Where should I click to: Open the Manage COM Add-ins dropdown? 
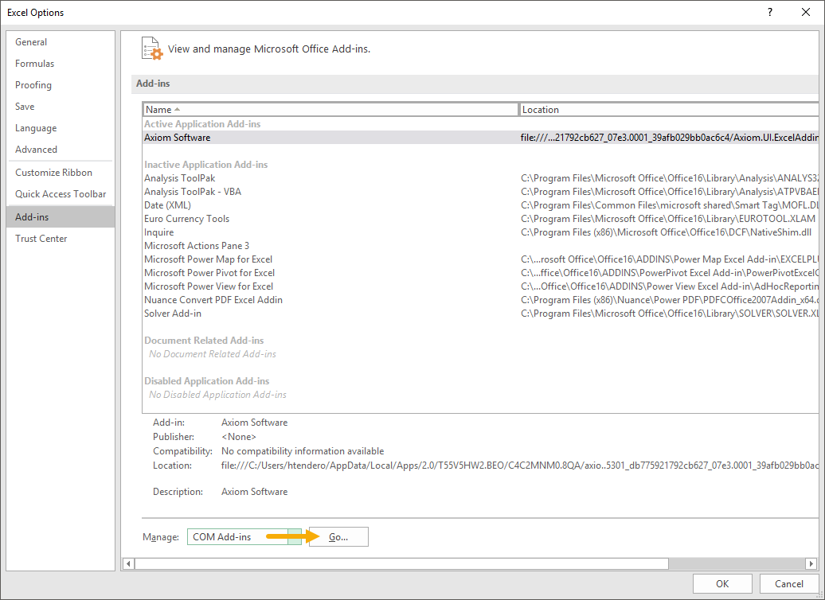pos(244,537)
